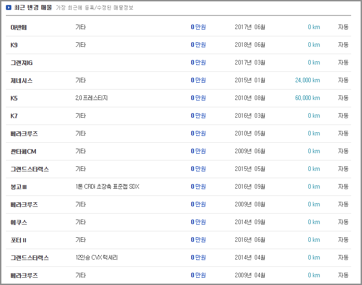The image size is (362, 285).
Task: Click the 2015년 05월 date cell
Action: pyautogui.click(x=250, y=169)
